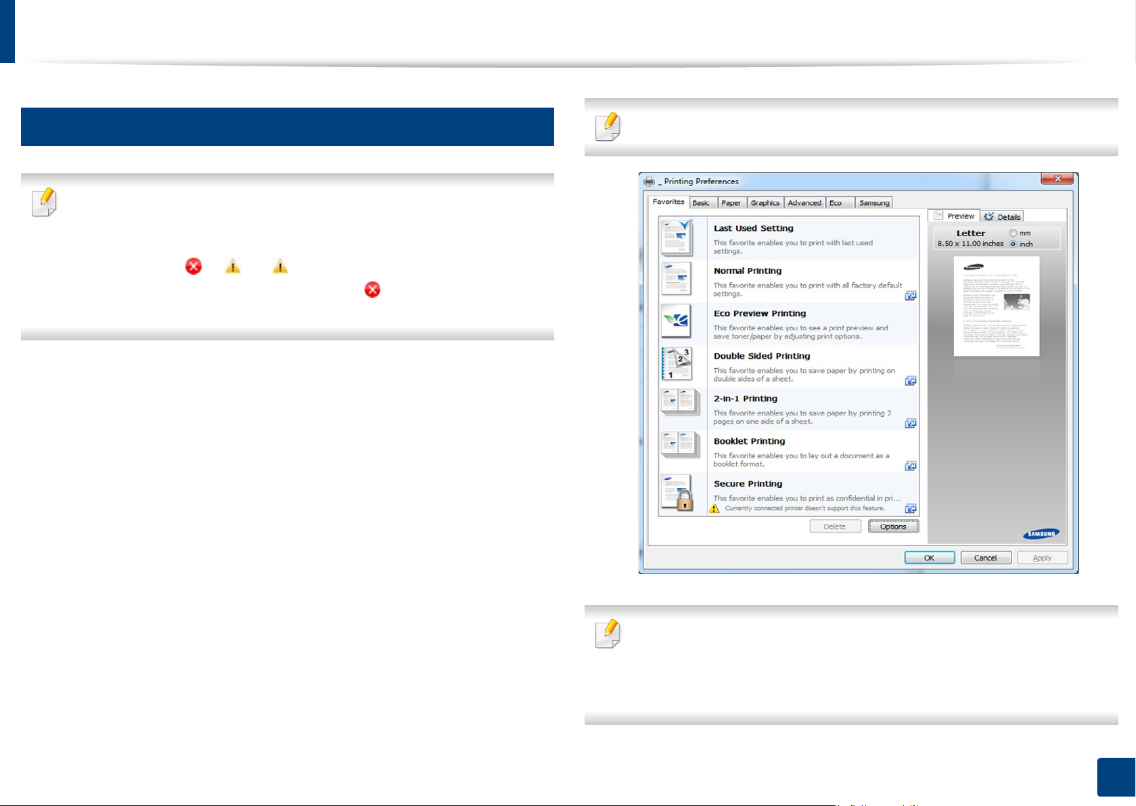Click the warning icon under Secure Printing

coord(714,508)
